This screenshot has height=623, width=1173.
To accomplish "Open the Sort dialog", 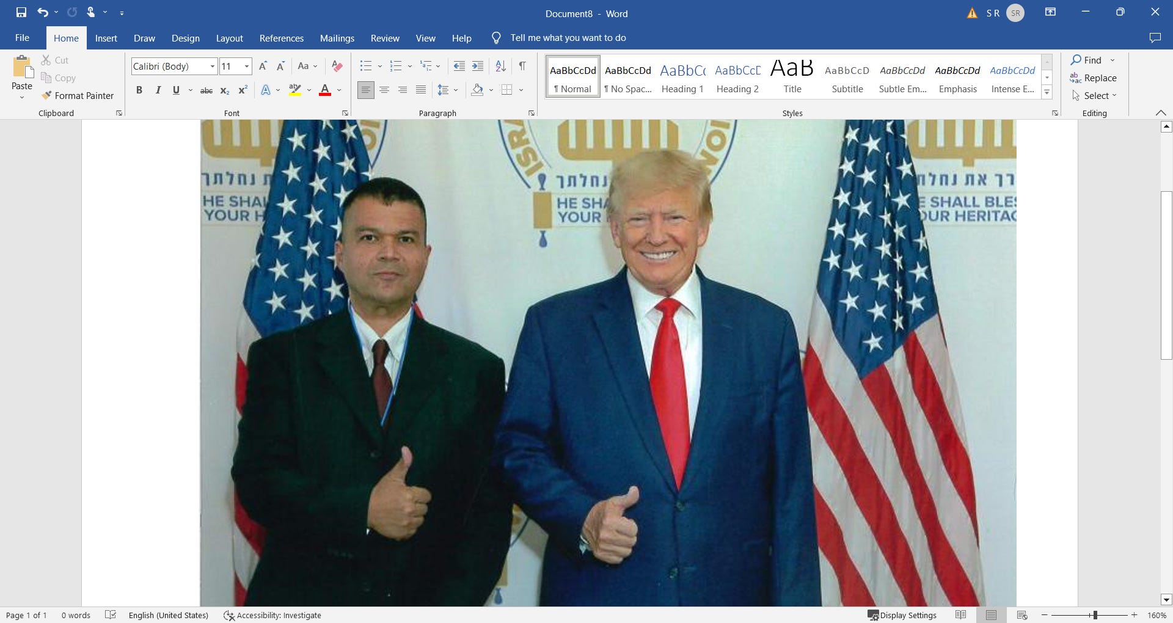I will tap(500, 66).
